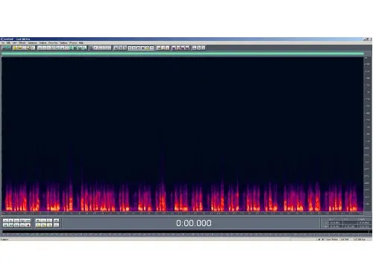Screen dimensions: 373x279
Task: Expand the Options menu
Action: coord(63,43)
